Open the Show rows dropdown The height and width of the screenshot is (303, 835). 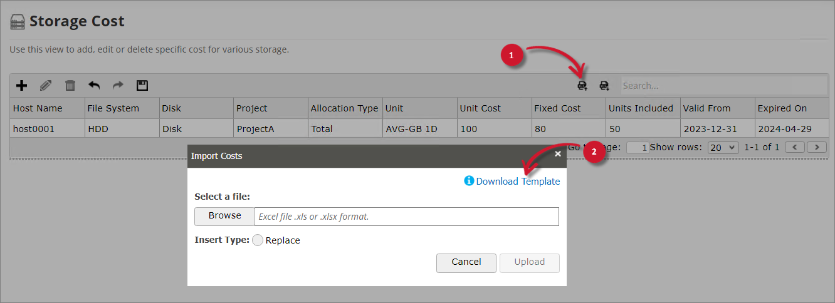[723, 148]
